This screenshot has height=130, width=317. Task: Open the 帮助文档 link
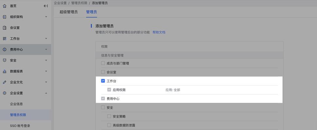pyautogui.click(x=159, y=32)
